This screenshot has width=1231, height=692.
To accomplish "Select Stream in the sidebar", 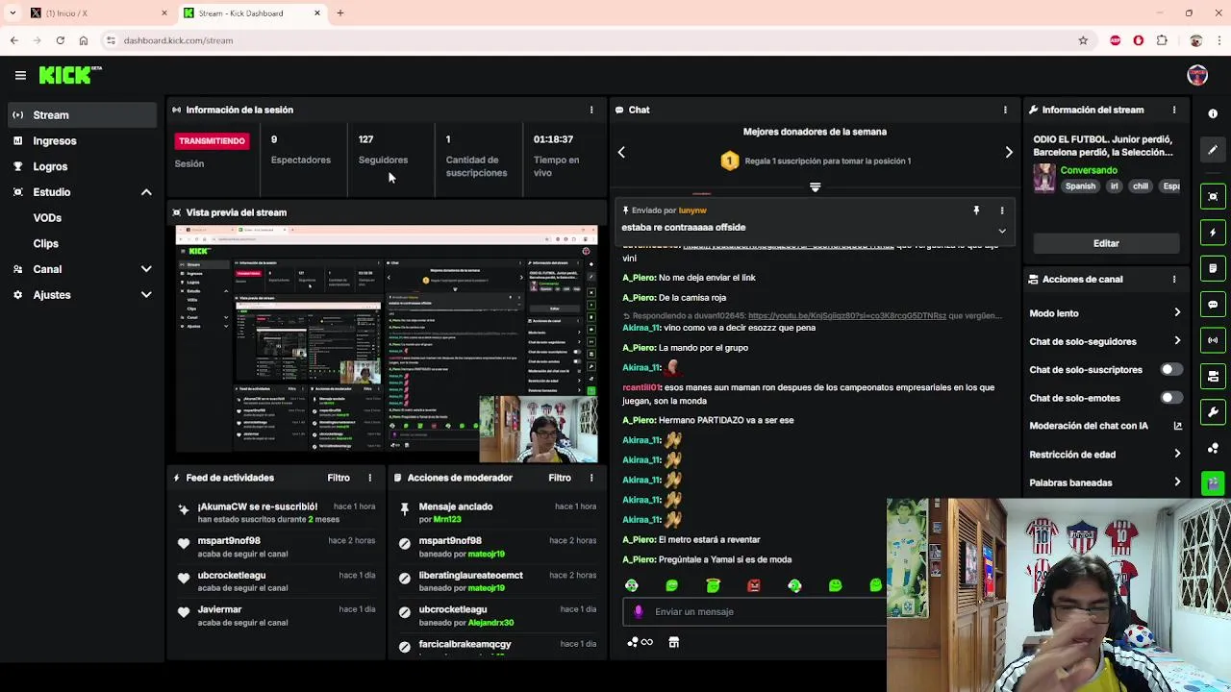I will (82, 115).
